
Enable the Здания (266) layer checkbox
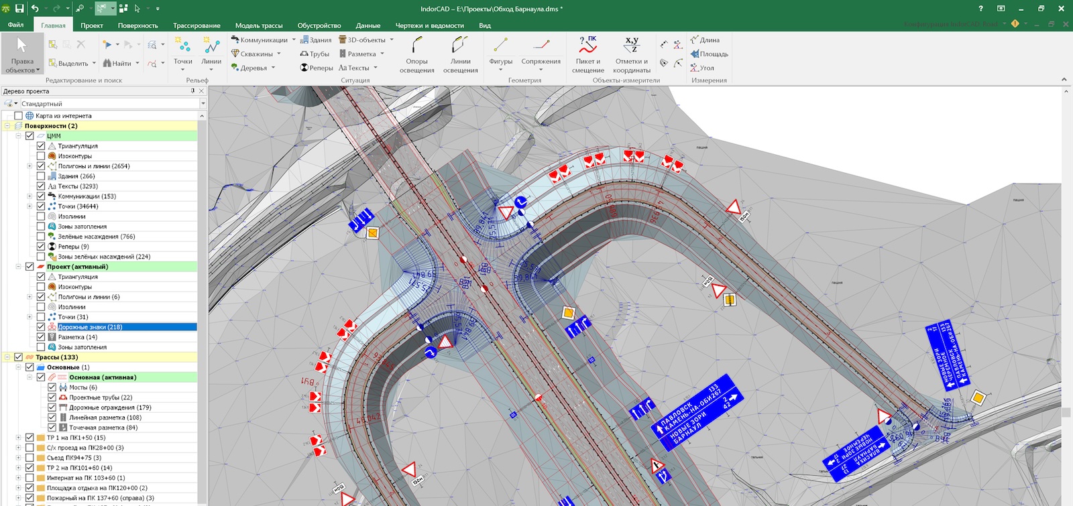click(41, 176)
